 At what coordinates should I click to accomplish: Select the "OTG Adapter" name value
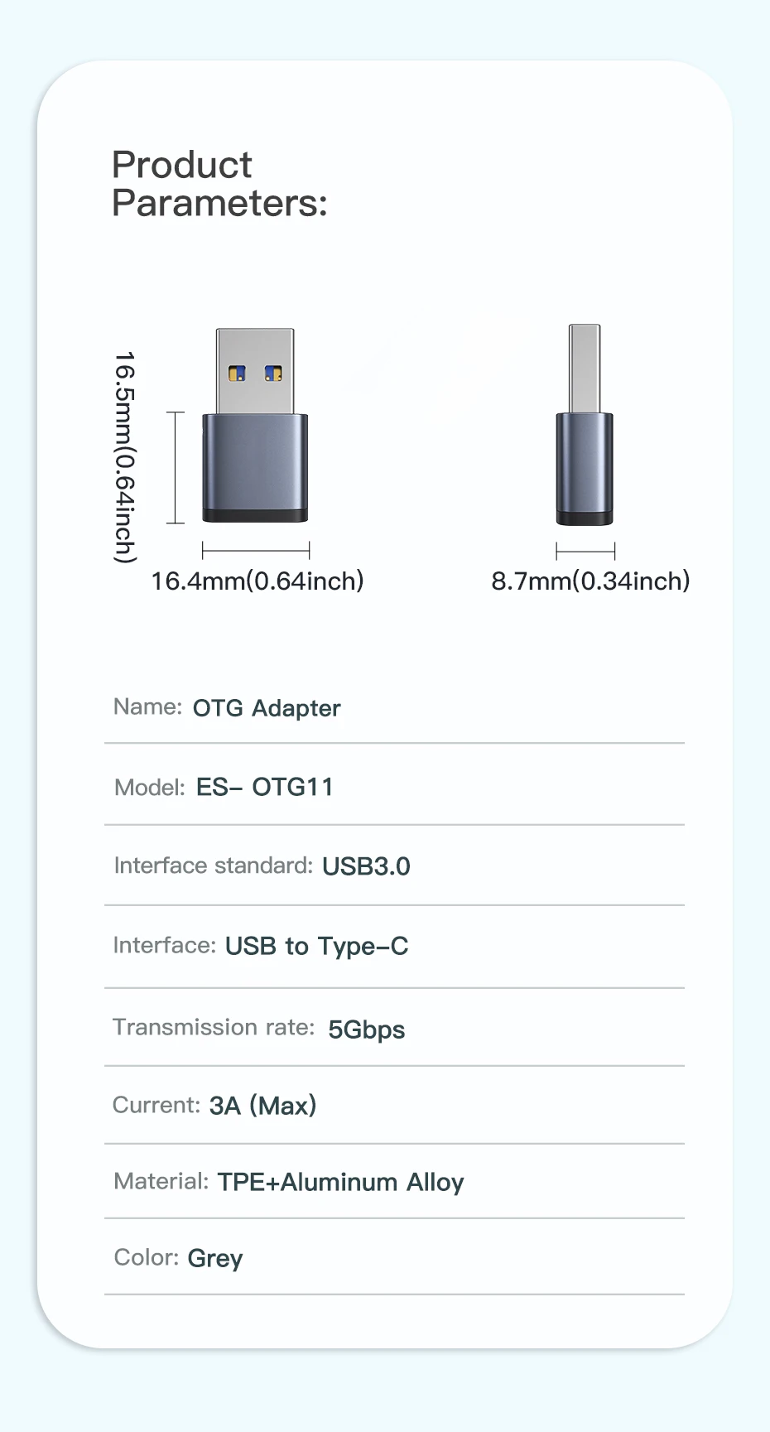[267, 708]
